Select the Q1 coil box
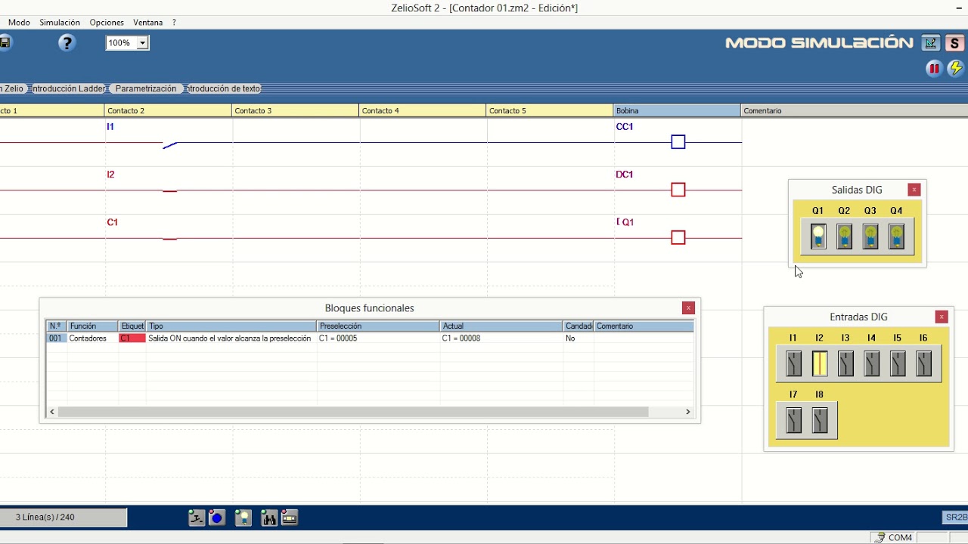The image size is (968, 544). tap(678, 237)
